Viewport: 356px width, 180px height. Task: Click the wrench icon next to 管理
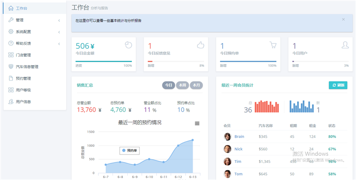click(x=10, y=20)
